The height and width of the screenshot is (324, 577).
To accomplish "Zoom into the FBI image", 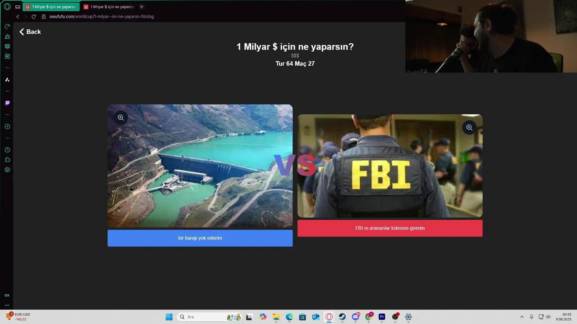I will point(469,127).
